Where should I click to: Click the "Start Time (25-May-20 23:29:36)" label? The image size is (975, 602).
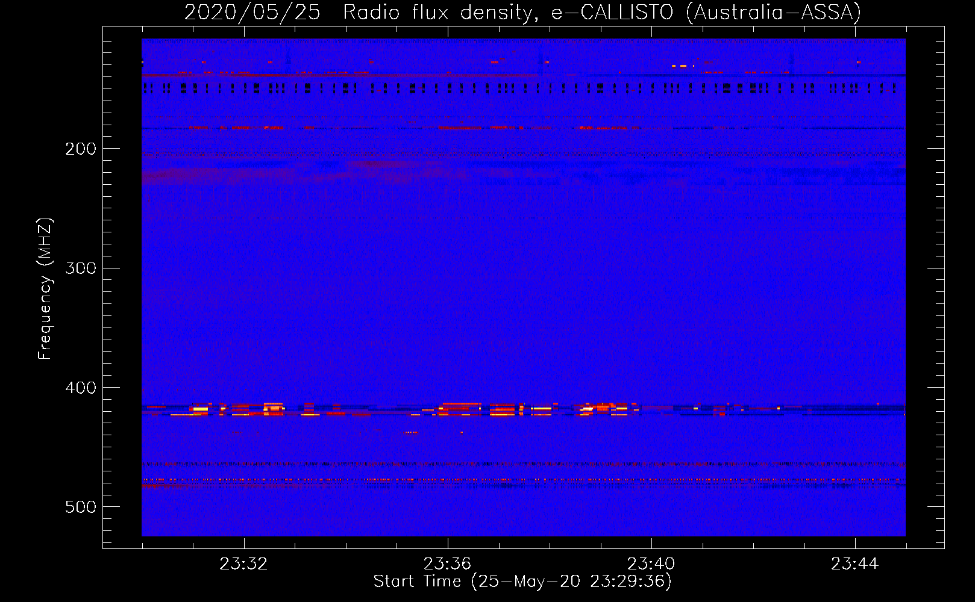[522, 581]
